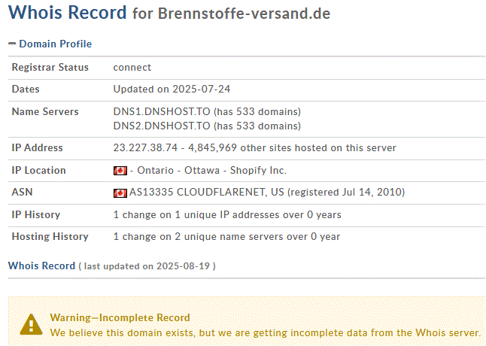Open DNS1.DNSHOST.TO name server link
Screen dimensions: 486x346
coord(161,112)
